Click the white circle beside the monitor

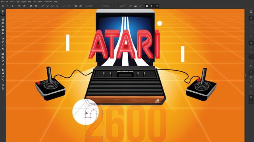coord(160,24)
